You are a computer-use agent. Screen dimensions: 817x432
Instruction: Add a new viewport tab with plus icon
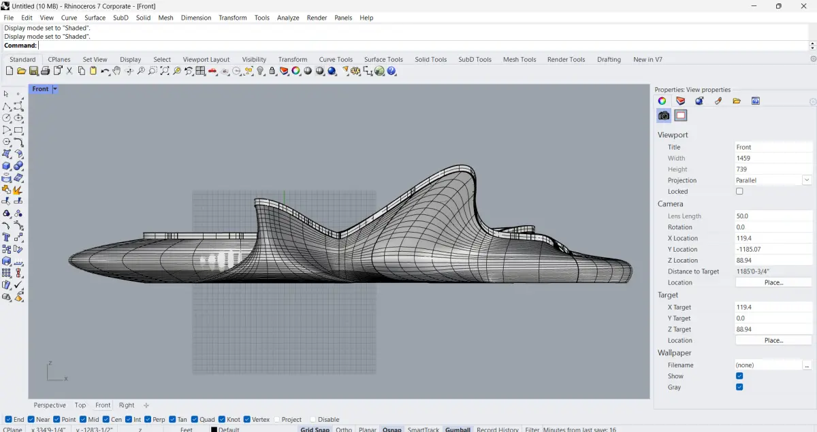point(146,405)
